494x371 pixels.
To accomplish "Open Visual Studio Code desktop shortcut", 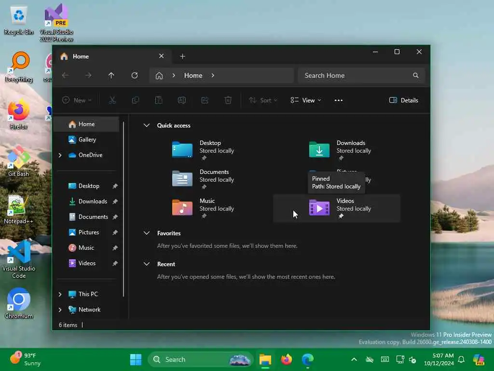I will [x=19, y=259].
